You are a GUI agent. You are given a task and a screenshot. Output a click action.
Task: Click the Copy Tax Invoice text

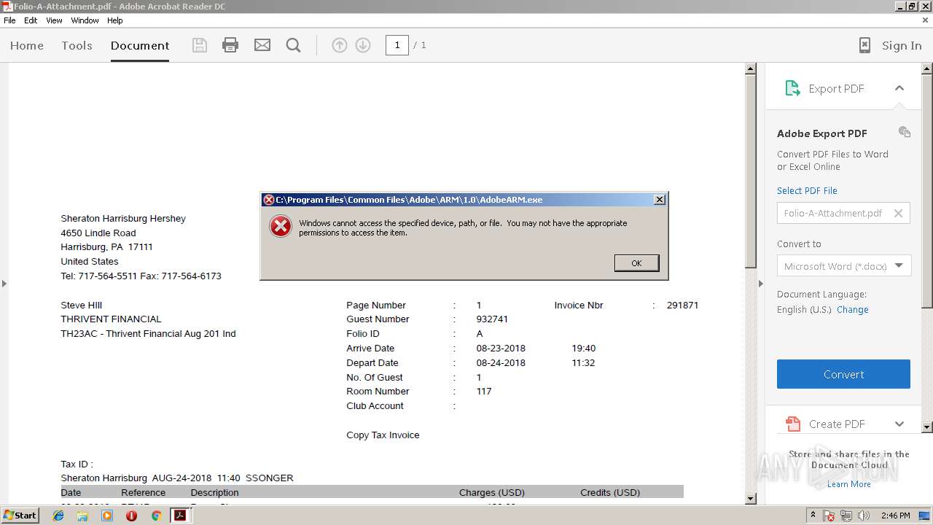(383, 435)
